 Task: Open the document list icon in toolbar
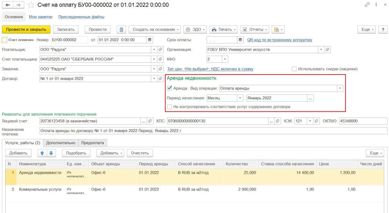pyautogui.click(x=121, y=29)
